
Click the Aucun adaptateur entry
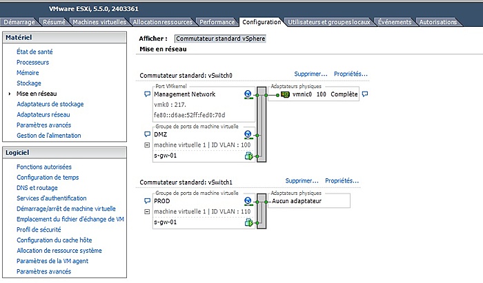pyautogui.click(x=296, y=201)
